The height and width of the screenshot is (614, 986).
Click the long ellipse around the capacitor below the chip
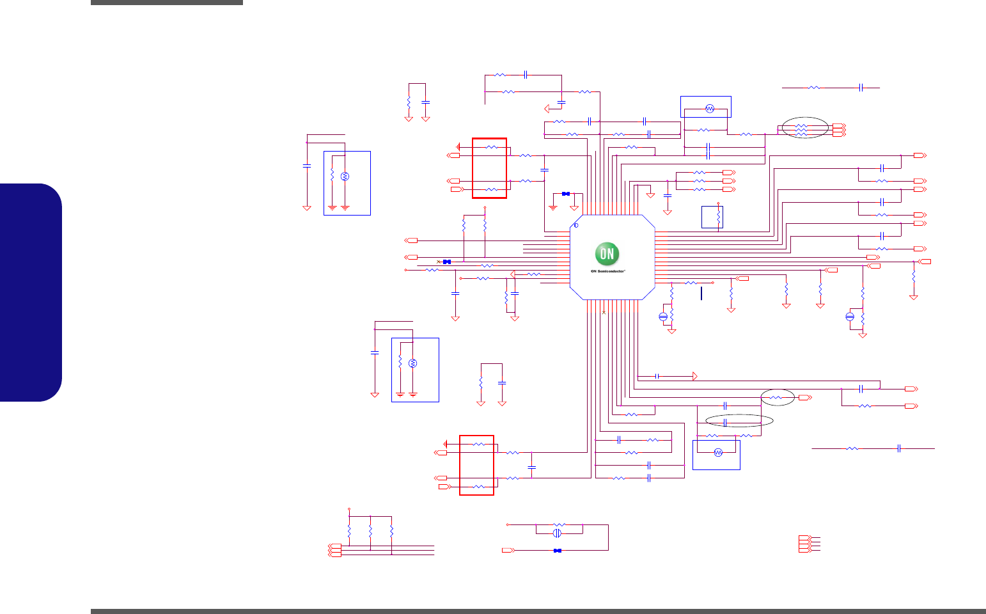739,420
